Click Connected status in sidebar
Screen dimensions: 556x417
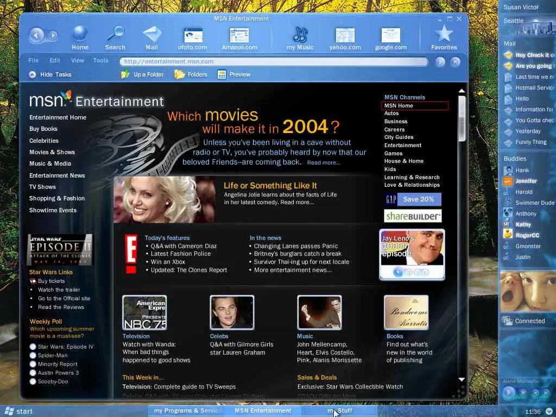pyautogui.click(x=524, y=321)
